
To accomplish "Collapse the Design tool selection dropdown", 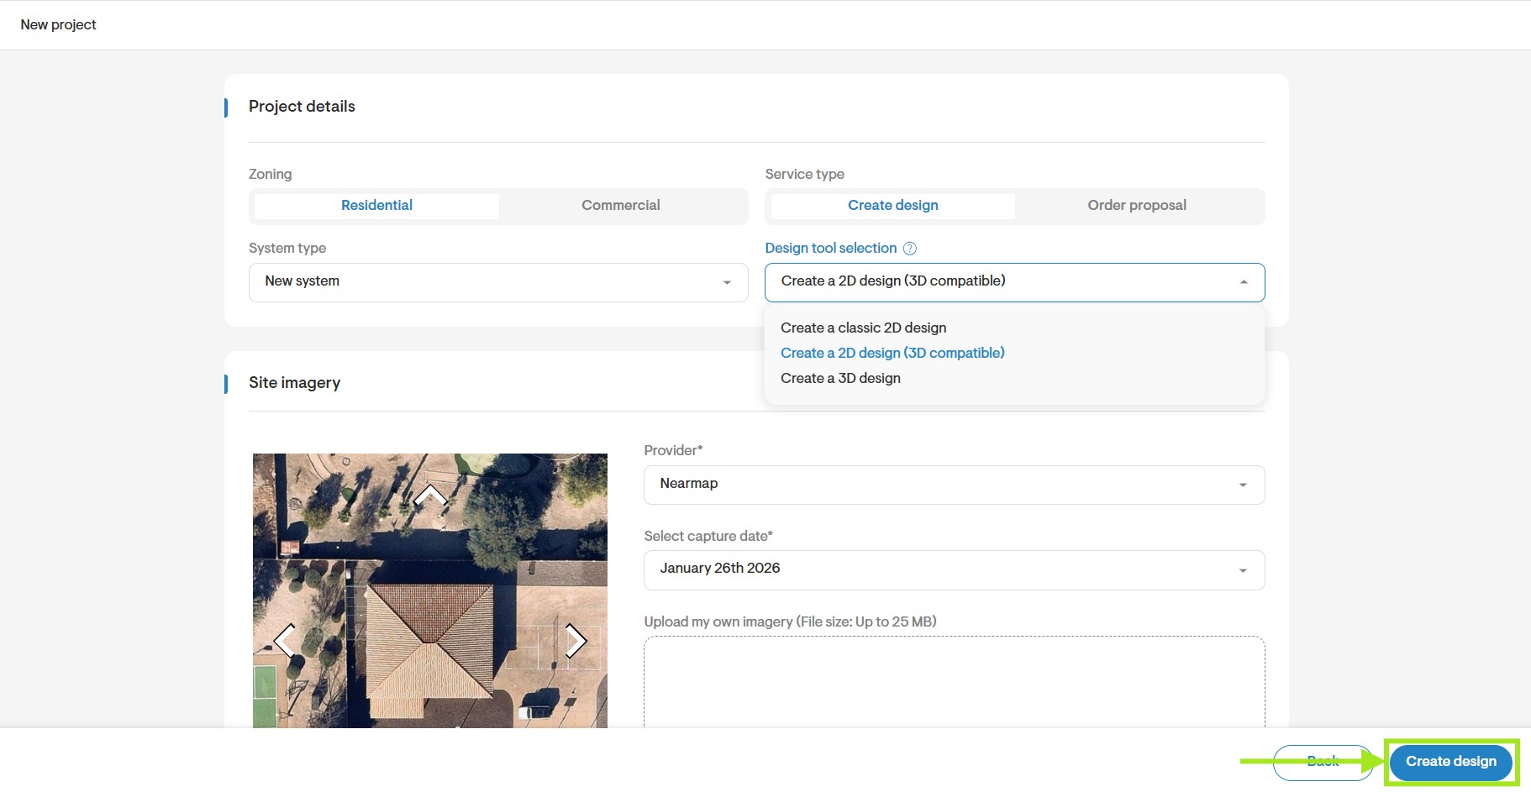I will pos(1014,282).
